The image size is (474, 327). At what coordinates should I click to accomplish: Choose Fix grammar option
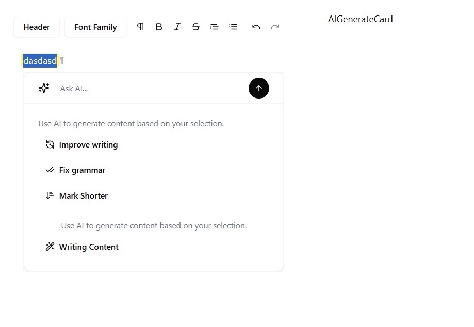[x=82, y=170]
